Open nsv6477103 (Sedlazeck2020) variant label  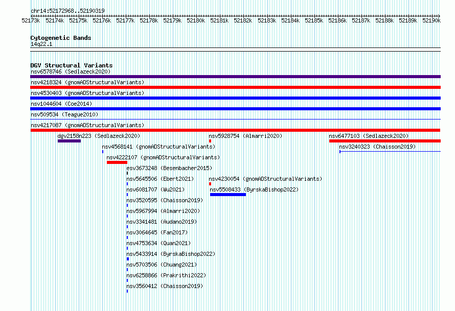coord(369,136)
